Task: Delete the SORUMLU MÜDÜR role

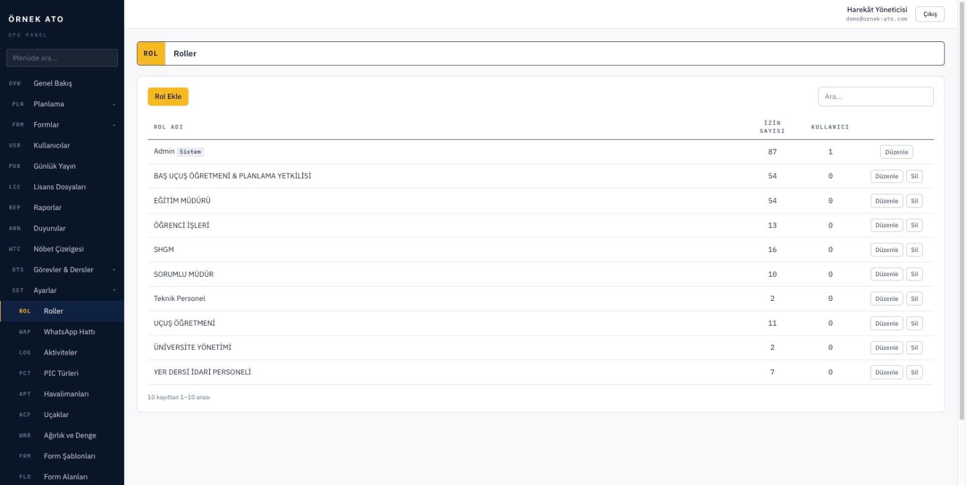Action: click(914, 274)
